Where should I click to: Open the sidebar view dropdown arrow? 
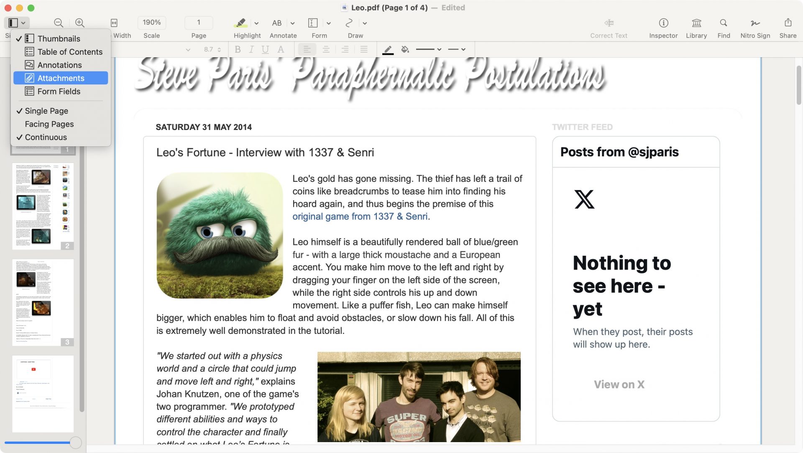pyautogui.click(x=24, y=23)
